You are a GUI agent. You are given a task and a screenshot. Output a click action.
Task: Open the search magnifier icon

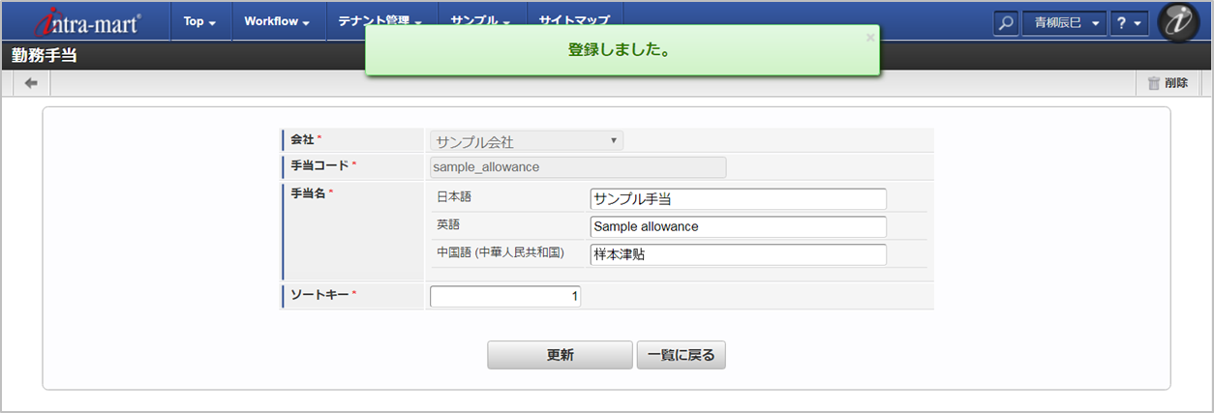pyautogui.click(x=1007, y=22)
